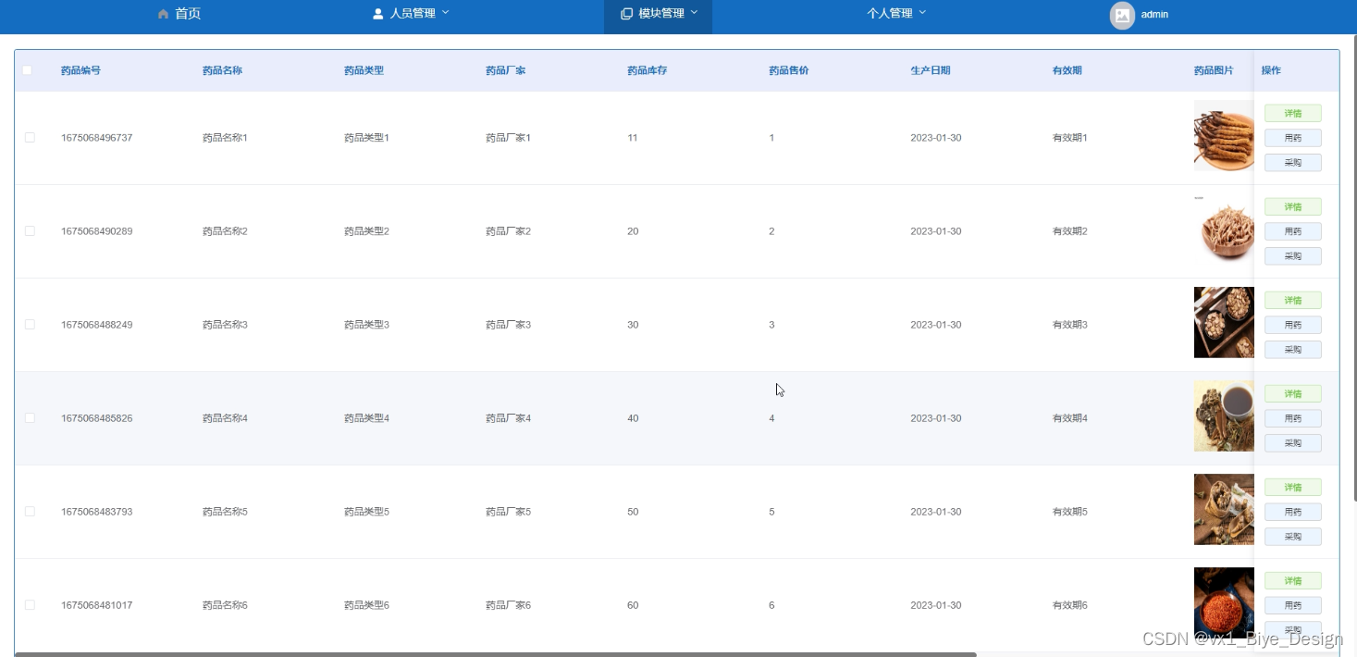
Task: Click the 有效期 column header
Action: (1067, 70)
